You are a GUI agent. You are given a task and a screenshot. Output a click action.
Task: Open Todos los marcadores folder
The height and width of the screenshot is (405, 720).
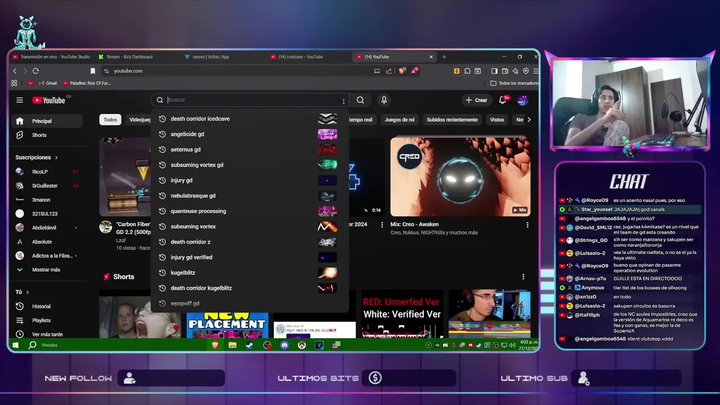pyautogui.click(x=515, y=83)
